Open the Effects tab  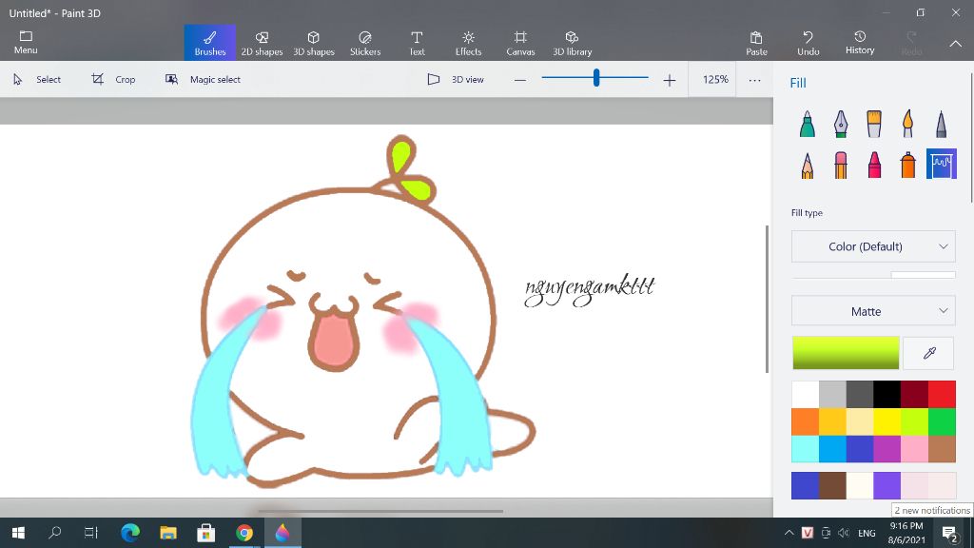pyautogui.click(x=468, y=43)
